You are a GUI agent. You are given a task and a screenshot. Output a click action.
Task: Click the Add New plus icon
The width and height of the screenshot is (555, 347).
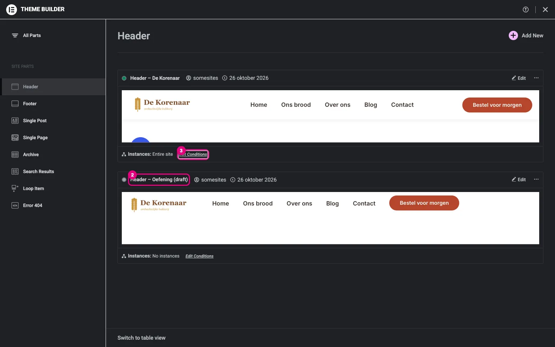(x=513, y=35)
